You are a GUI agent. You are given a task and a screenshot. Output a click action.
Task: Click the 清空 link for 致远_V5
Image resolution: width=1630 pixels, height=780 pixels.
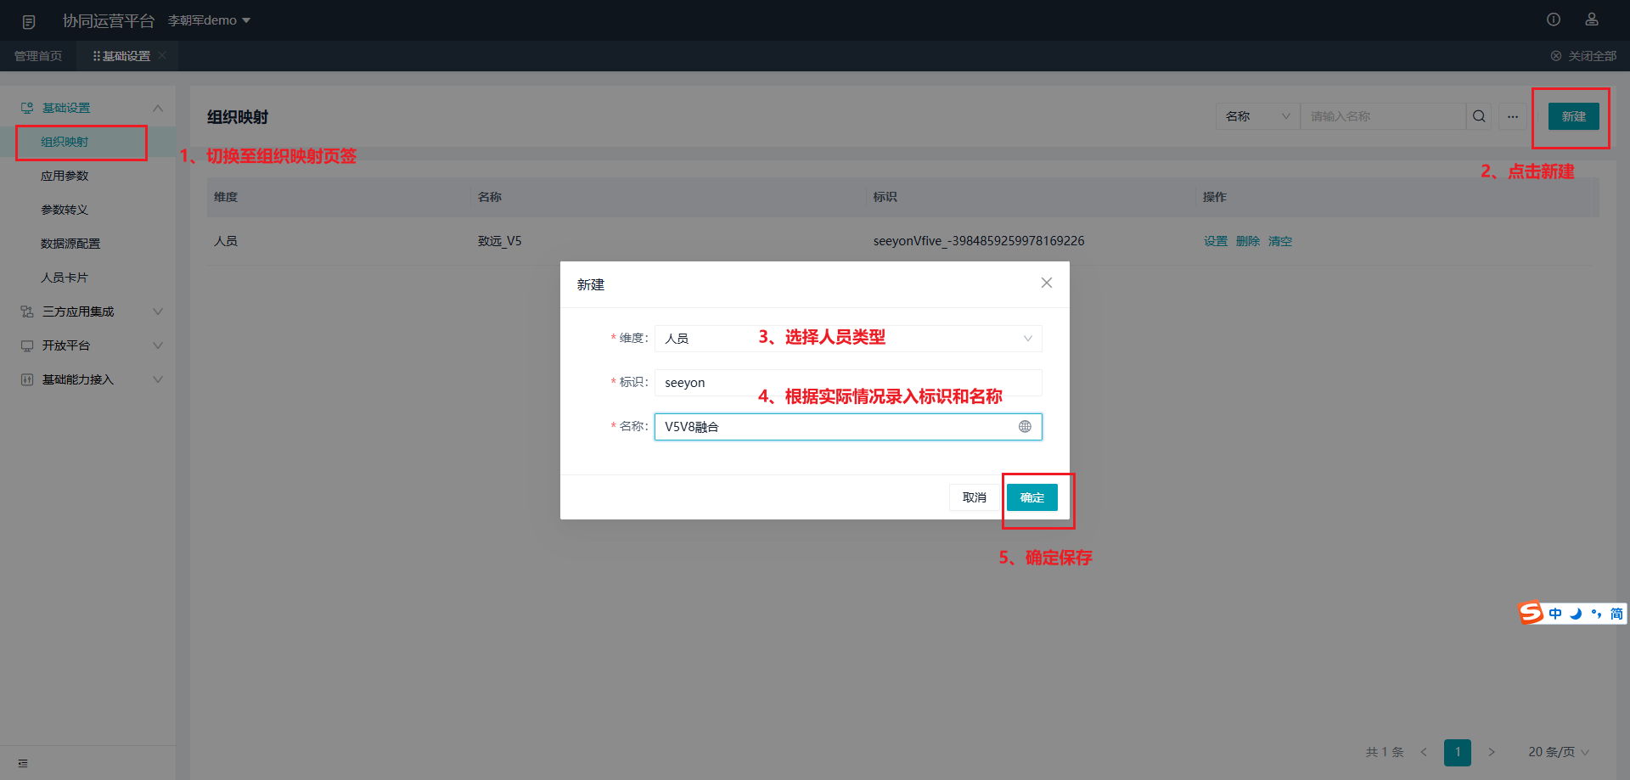pos(1280,241)
